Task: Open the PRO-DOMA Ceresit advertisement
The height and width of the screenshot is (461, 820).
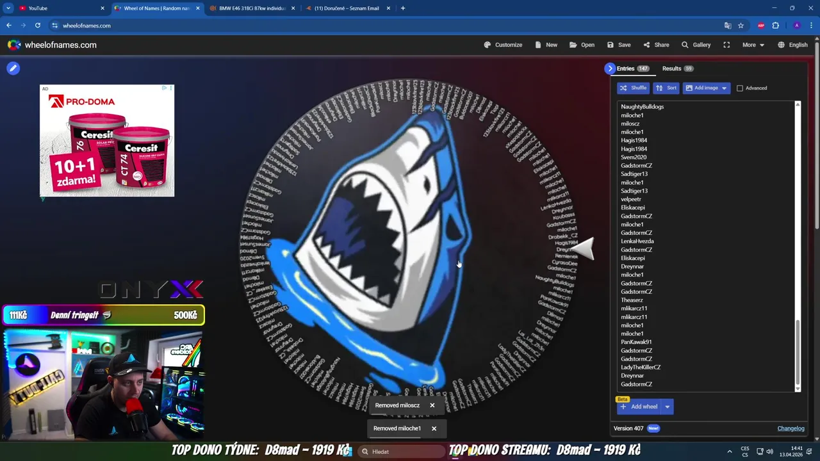Action: 107,141
